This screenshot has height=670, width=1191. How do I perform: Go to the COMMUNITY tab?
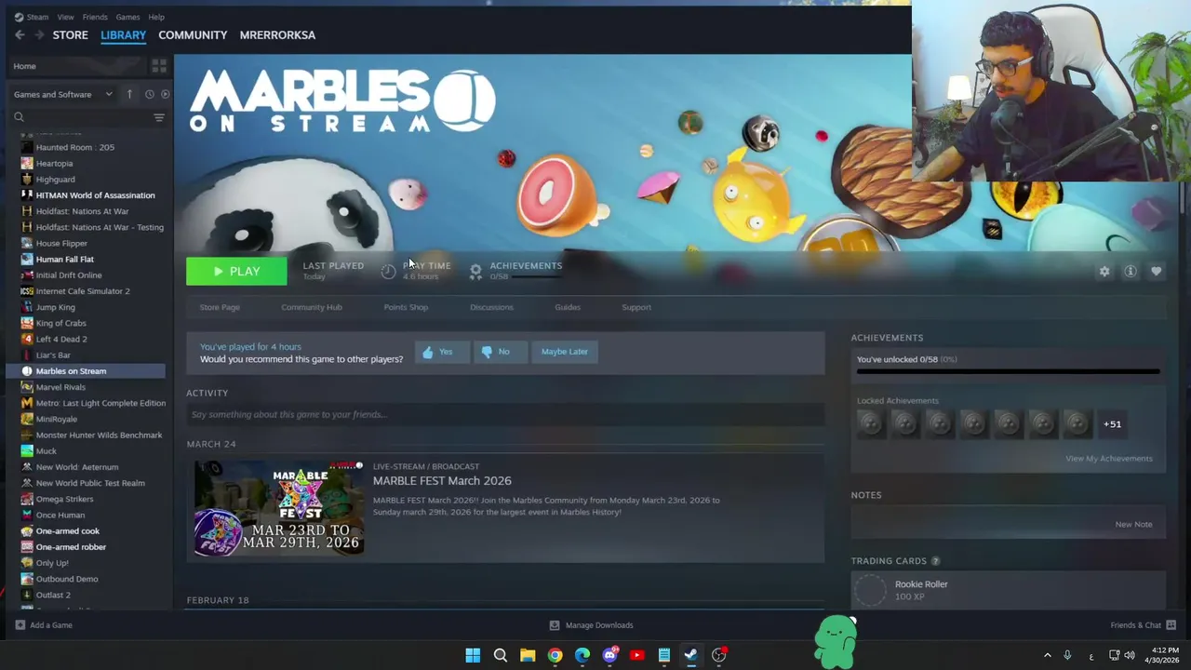pyautogui.click(x=193, y=34)
